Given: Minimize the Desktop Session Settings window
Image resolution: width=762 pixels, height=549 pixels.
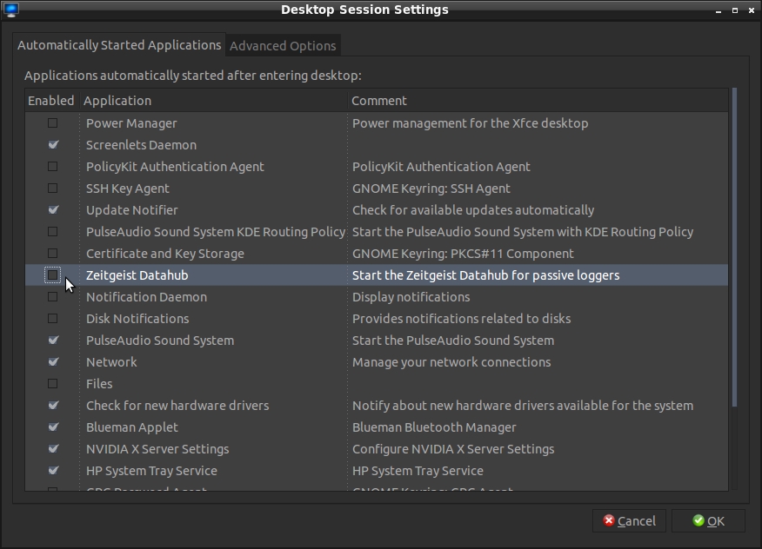Looking at the screenshot, I should tap(719, 10).
